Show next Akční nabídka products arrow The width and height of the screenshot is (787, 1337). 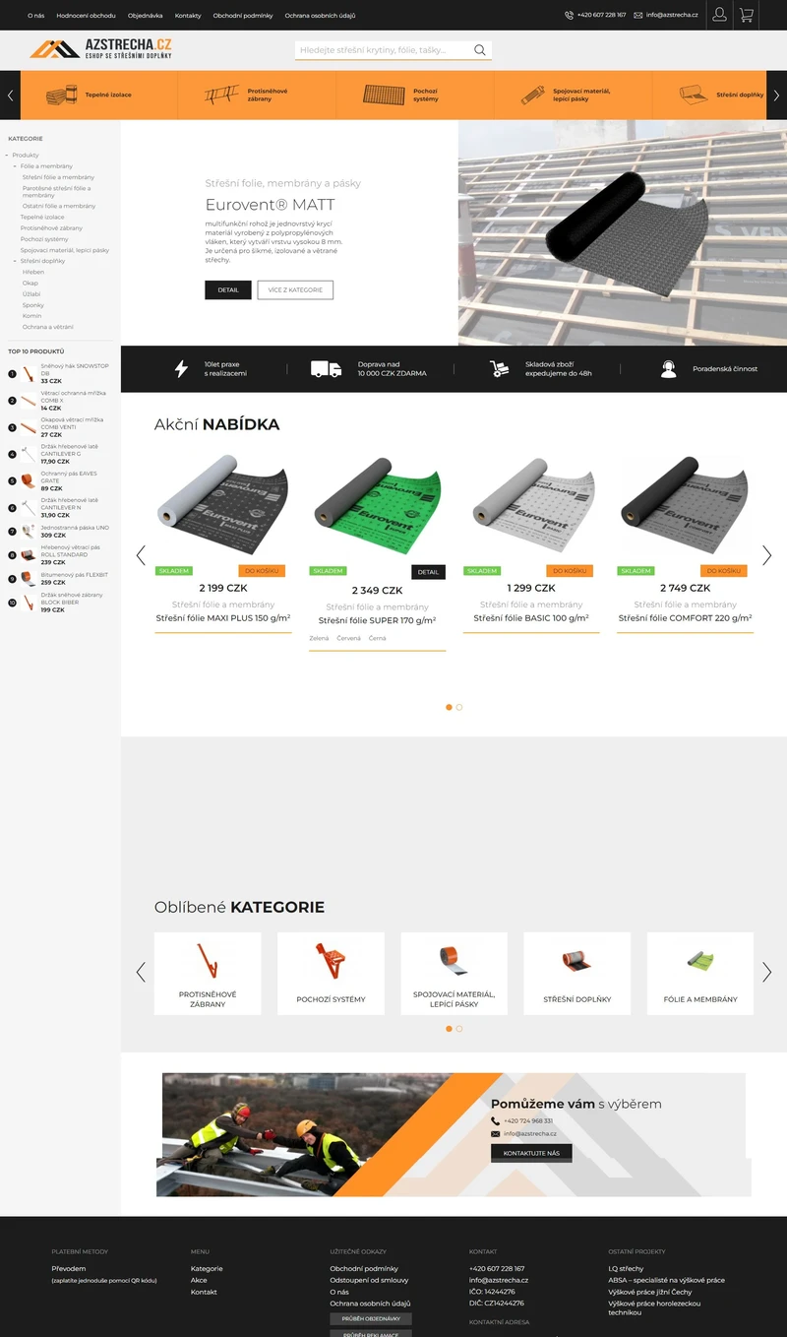coord(766,555)
